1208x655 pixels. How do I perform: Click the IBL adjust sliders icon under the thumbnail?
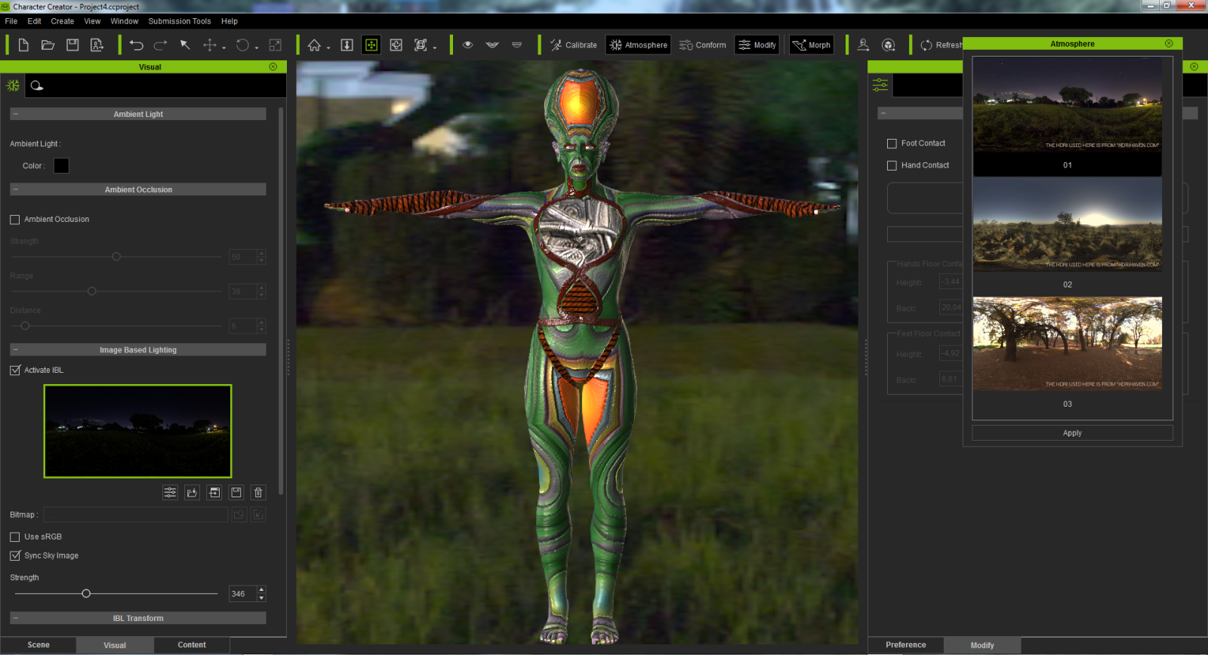171,493
